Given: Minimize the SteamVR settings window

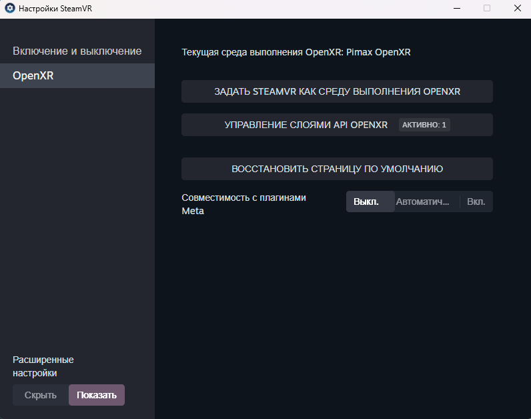Looking at the screenshot, I should [x=457, y=8].
